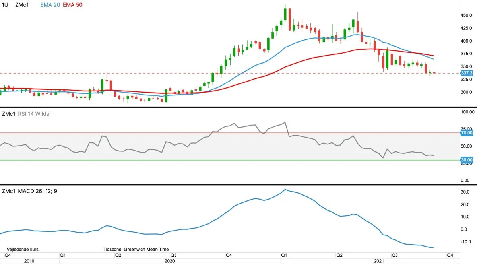The width and height of the screenshot is (477, 264).
Task: Click the ZMc1 symbol above the price chart
Action: (x=22, y=5)
